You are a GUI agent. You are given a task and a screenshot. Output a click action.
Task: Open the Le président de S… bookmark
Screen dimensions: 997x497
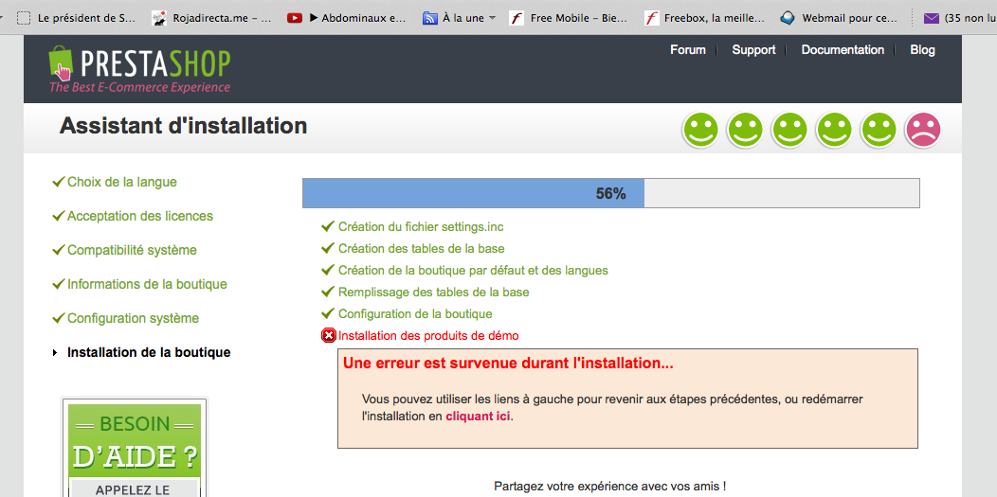(76, 18)
